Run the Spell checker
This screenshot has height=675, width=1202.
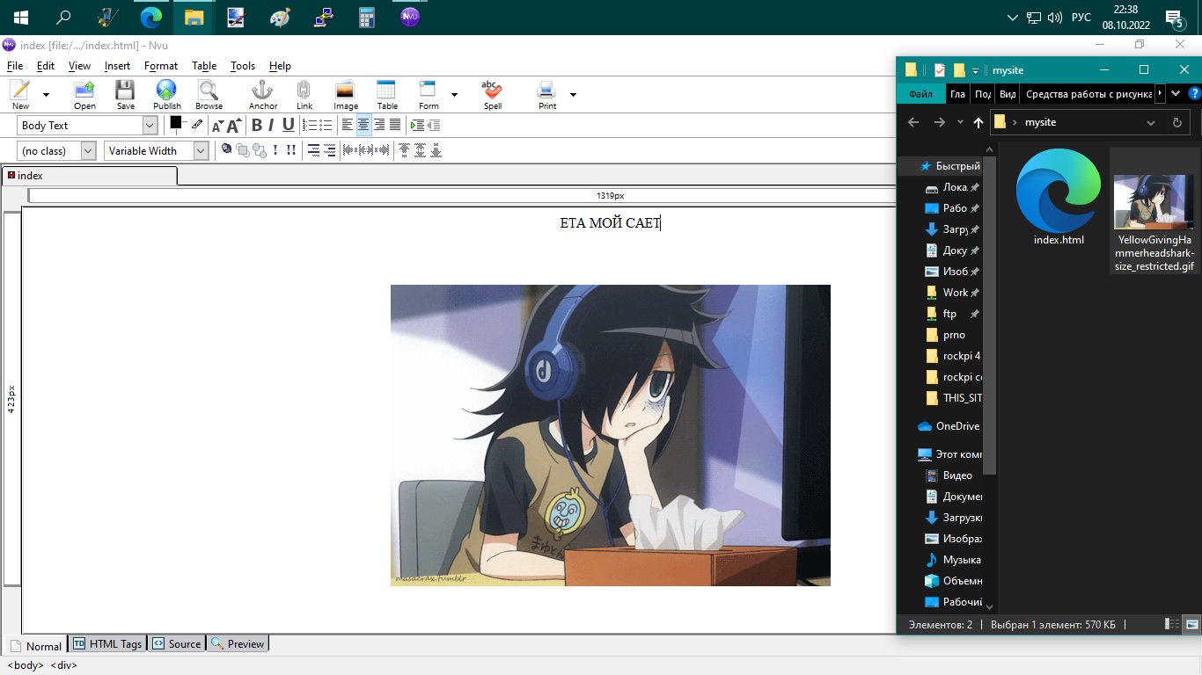tap(492, 94)
